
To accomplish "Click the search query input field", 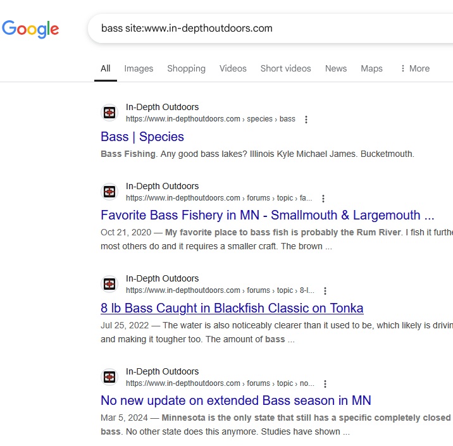I will click(x=271, y=28).
